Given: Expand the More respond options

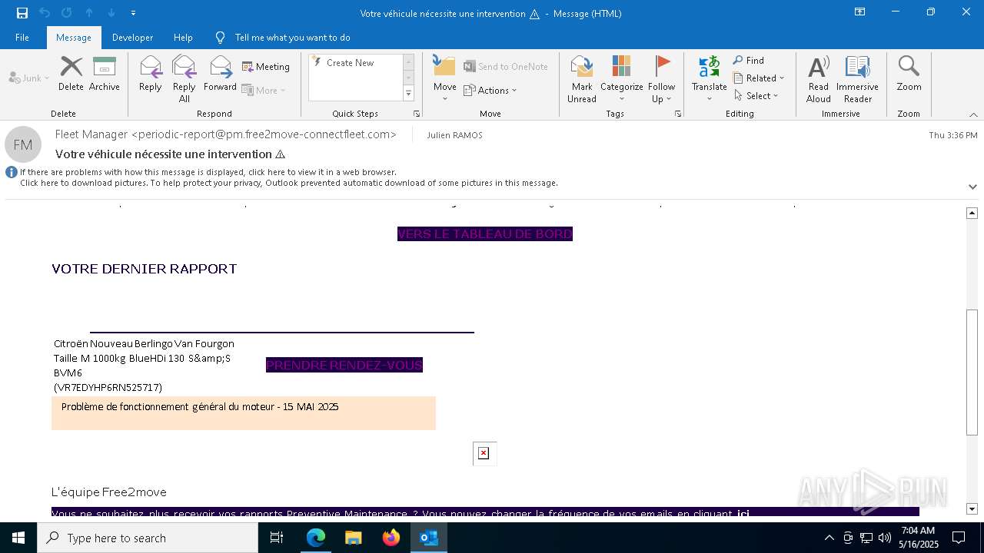Looking at the screenshot, I should [x=264, y=90].
